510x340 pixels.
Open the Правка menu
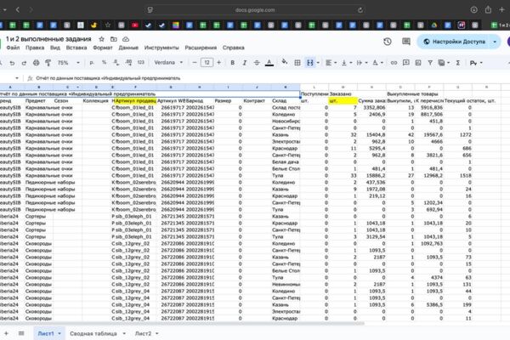(x=35, y=48)
